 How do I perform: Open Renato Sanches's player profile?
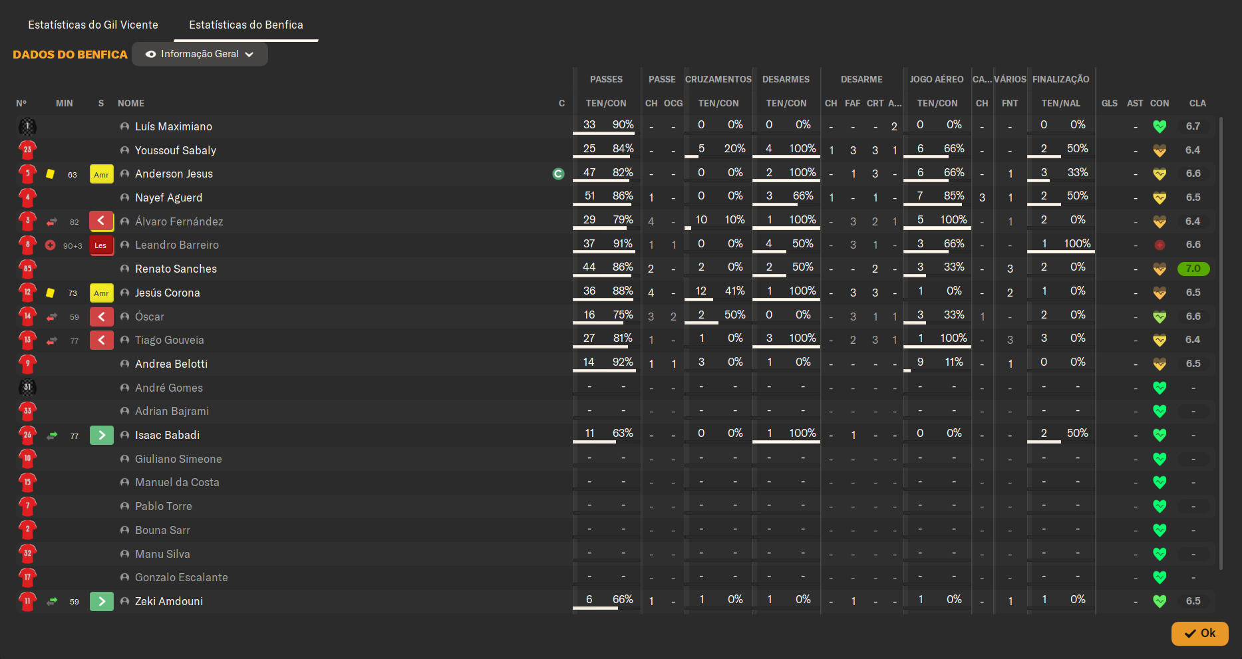click(x=176, y=269)
